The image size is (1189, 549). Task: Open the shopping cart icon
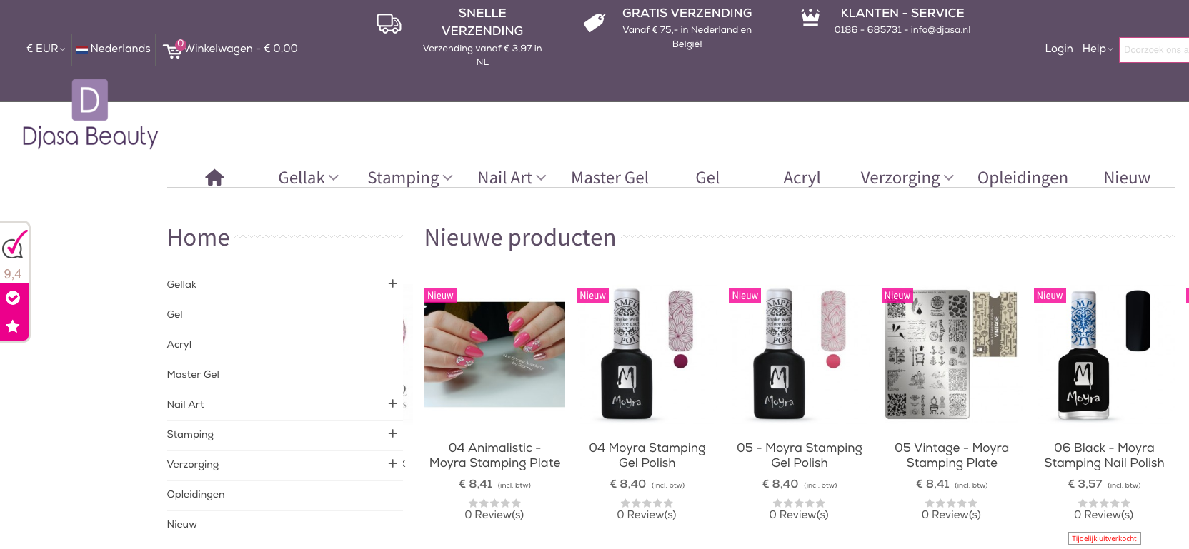pos(172,50)
